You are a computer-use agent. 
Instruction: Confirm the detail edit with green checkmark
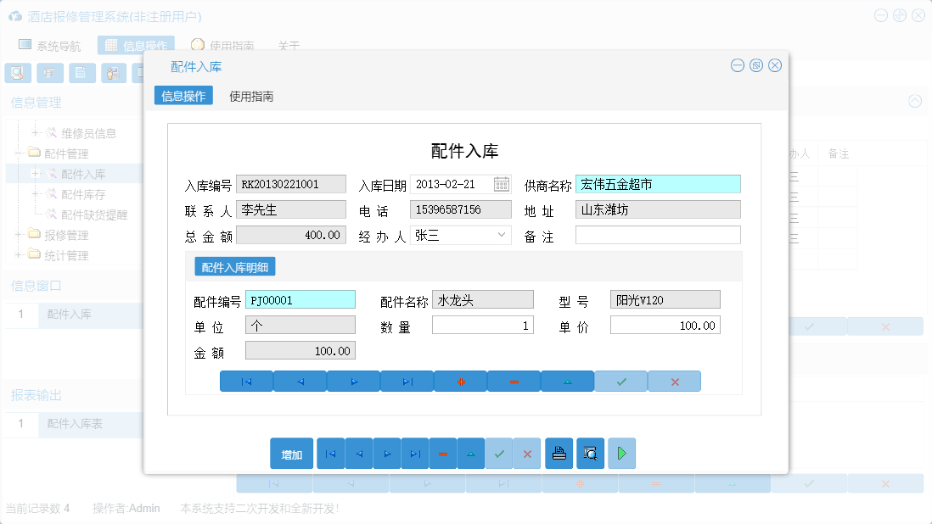[620, 381]
